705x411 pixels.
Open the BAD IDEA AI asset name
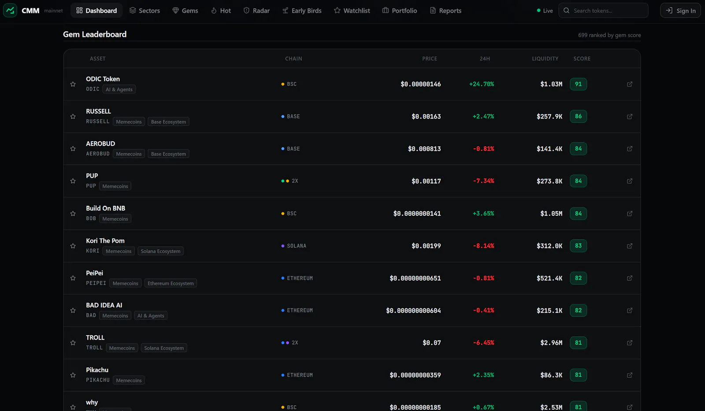click(x=104, y=305)
